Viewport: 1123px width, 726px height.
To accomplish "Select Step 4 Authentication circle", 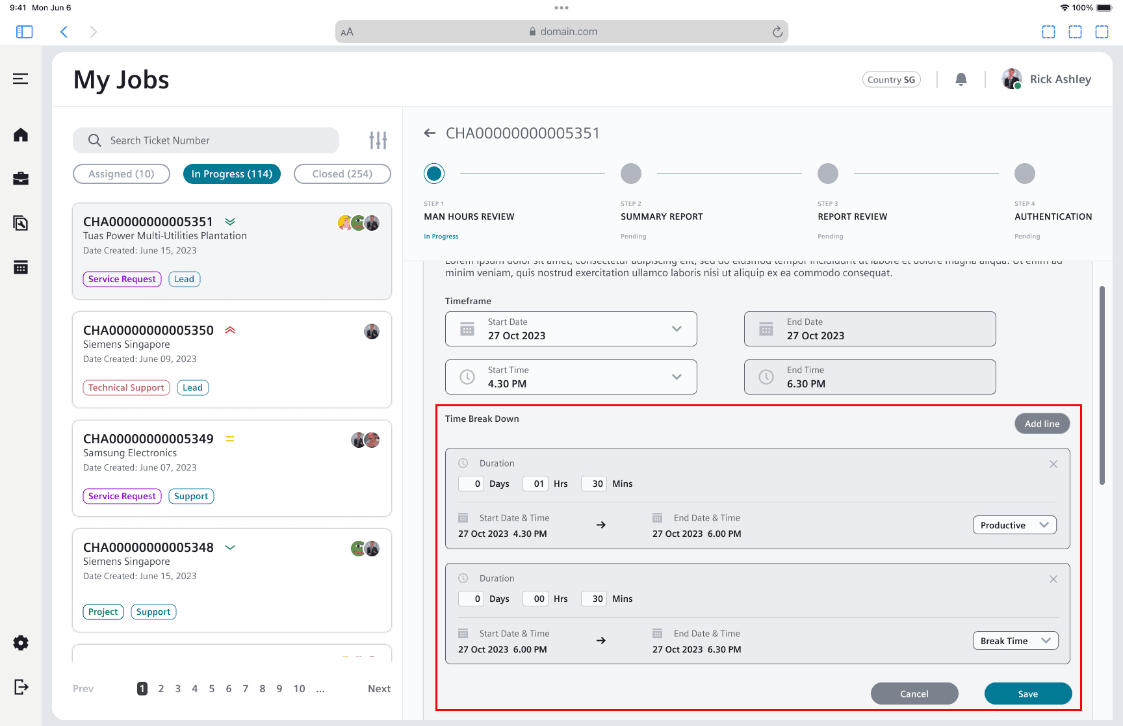I will 1025,174.
